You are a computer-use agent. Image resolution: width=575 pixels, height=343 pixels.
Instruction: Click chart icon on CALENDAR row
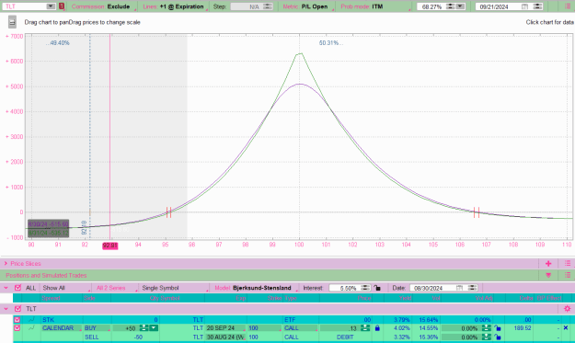(x=31, y=328)
